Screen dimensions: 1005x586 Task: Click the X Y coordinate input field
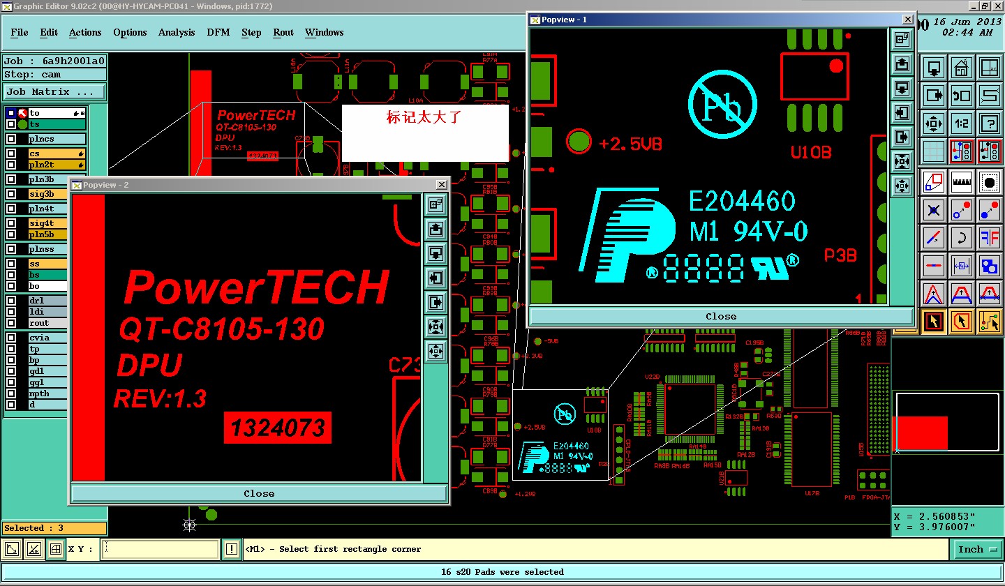(x=161, y=550)
